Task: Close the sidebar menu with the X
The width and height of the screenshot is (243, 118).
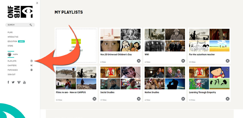Action: pos(37,3)
